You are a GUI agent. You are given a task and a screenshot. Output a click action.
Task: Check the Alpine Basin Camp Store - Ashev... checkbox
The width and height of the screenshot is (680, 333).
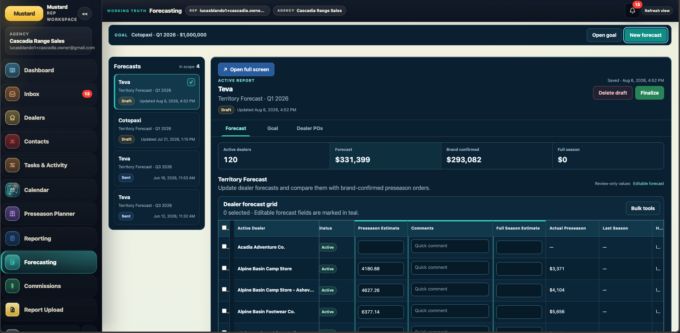click(x=224, y=289)
